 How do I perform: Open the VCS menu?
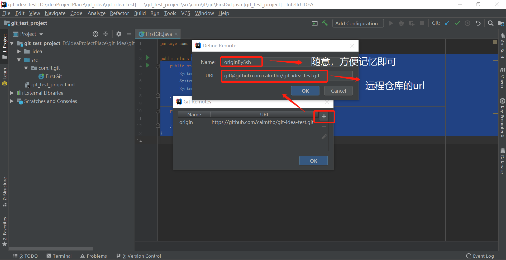tap(186, 13)
